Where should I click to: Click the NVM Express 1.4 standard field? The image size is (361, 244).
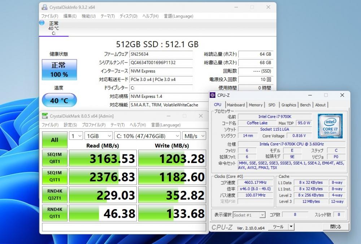pyautogui.click(x=169, y=96)
